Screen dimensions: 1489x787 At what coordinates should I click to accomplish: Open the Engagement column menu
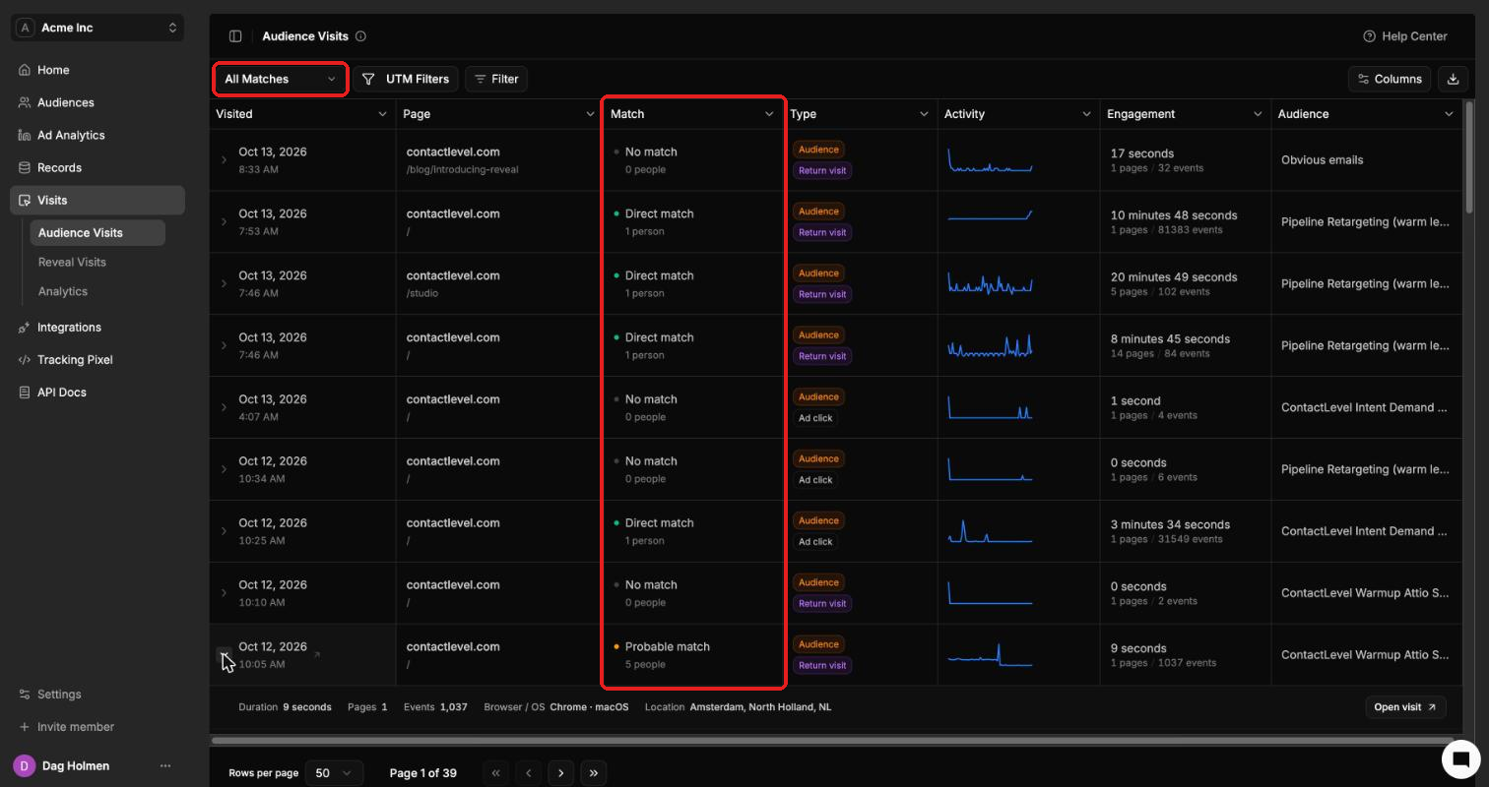coord(1258,114)
